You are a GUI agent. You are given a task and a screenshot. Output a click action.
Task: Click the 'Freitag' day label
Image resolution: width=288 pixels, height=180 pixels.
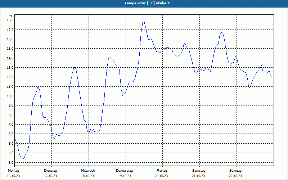pos(162,171)
